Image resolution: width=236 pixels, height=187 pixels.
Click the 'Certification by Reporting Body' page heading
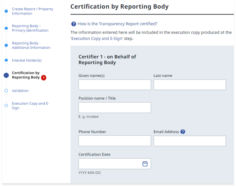pos(119,7)
